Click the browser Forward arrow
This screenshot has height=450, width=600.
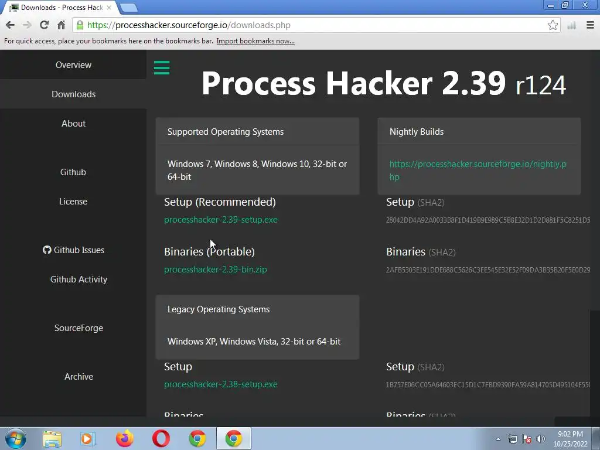tap(27, 25)
